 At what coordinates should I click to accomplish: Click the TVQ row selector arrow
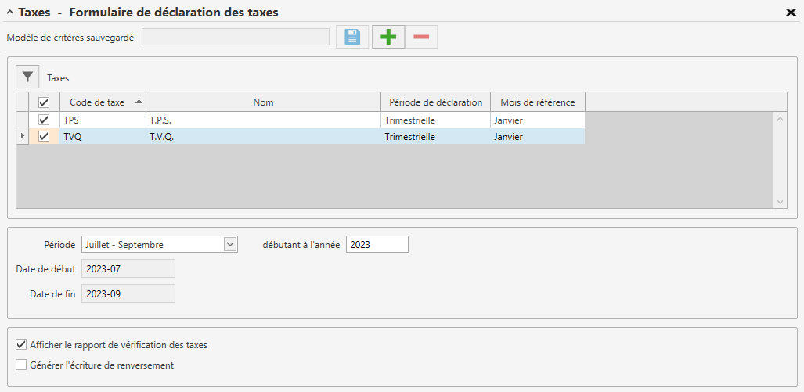[x=23, y=137]
